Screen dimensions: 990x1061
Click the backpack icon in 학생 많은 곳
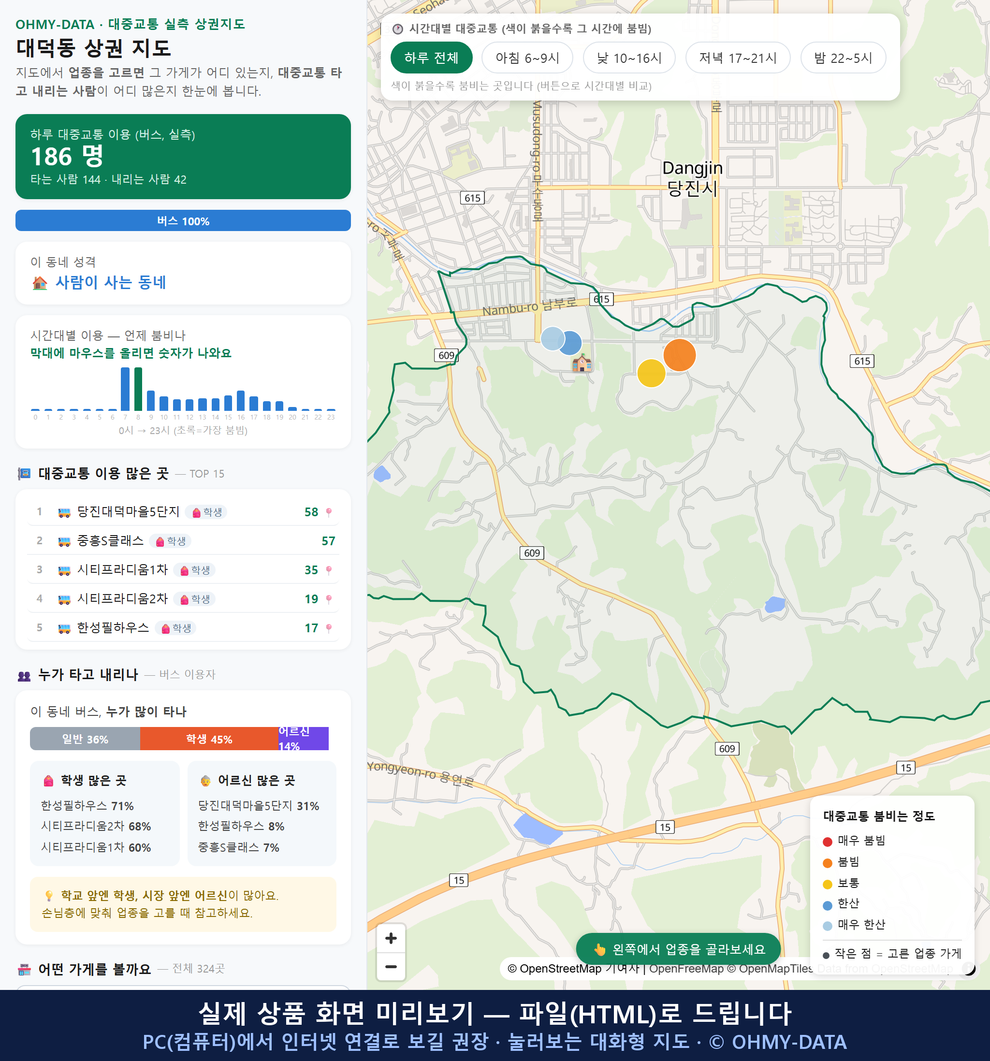[48, 781]
